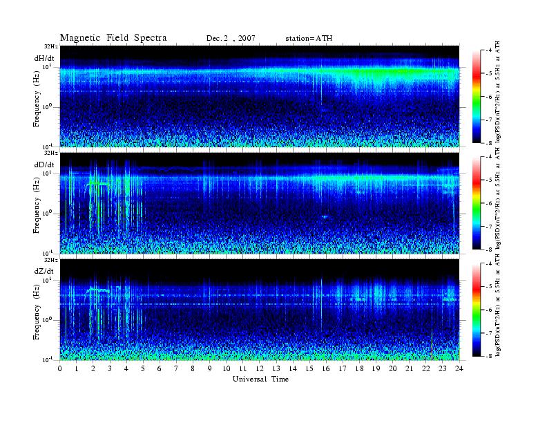Screen dimensions: 547x423
Task: Click the -6 value on the dZ/dt color bar
Action: click(x=489, y=310)
